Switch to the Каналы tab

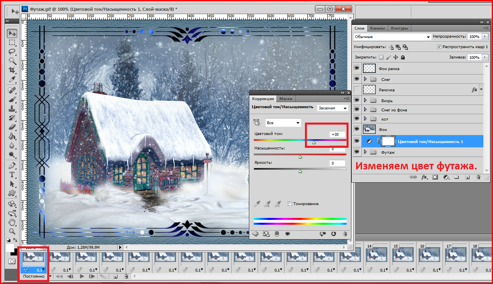point(377,28)
